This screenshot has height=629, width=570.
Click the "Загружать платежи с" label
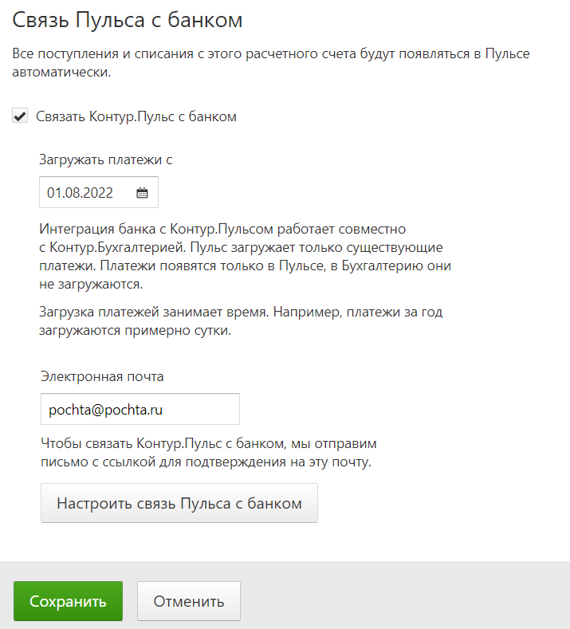pyautogui.click(x=106, y=159)
